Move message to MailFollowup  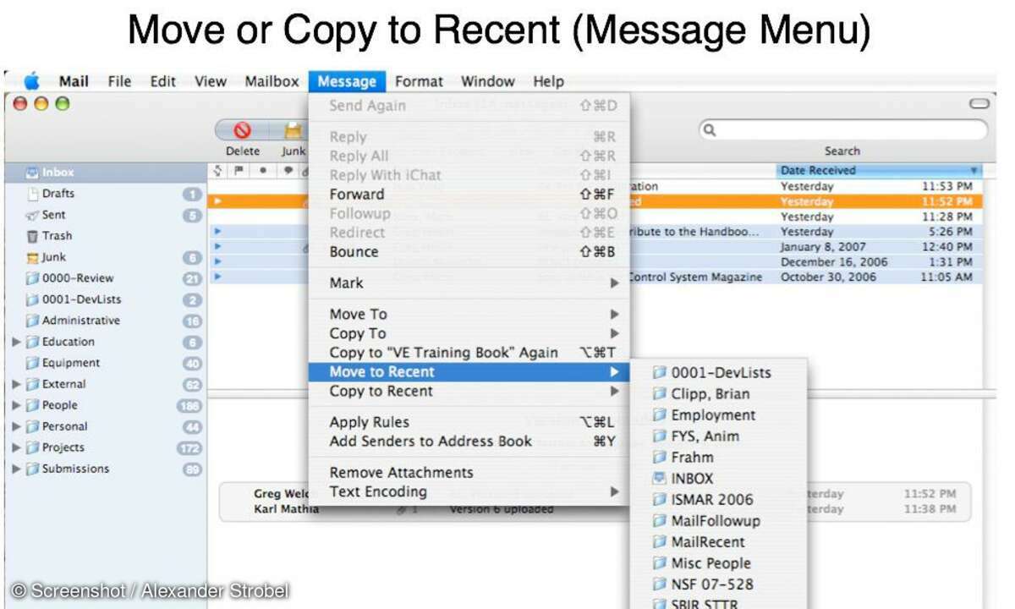[719, 521]
